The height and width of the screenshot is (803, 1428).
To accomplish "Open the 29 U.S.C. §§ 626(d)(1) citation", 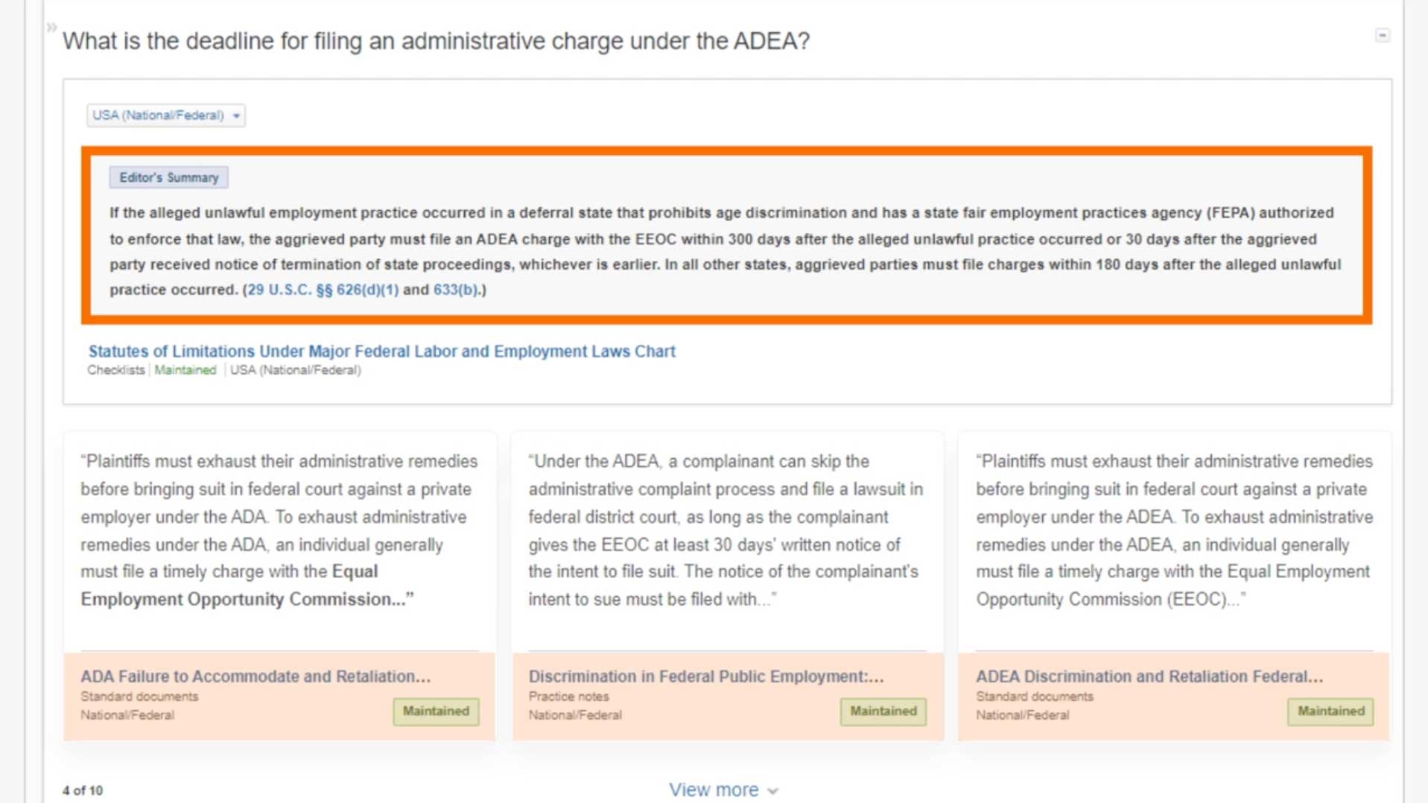I will click(x=323, y=290).
